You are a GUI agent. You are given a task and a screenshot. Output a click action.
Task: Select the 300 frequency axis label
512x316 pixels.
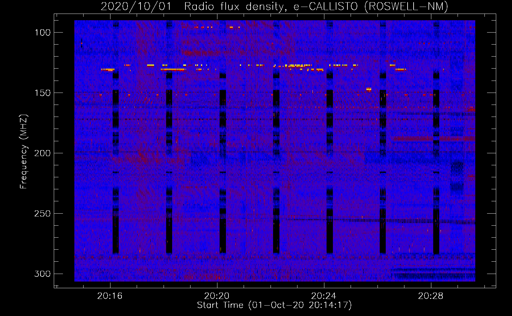pyautogui.click(x=42, y=274)
